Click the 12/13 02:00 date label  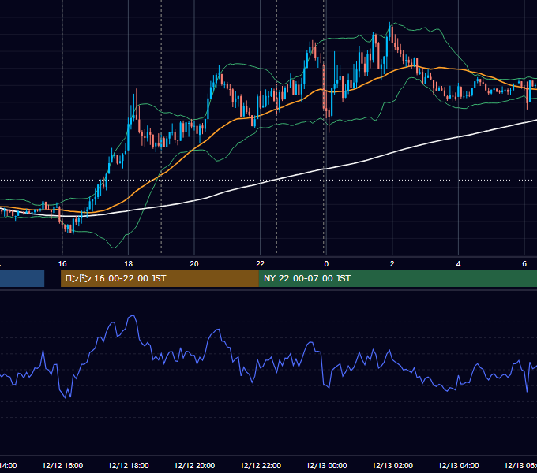392,465
